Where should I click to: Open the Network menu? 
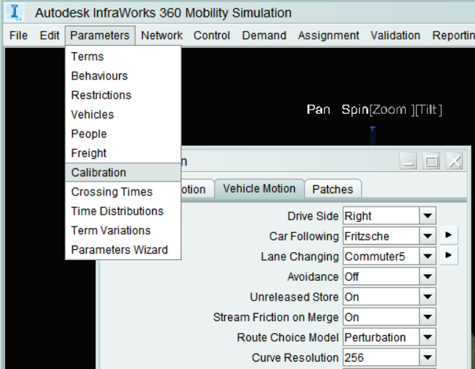[162, 35]
